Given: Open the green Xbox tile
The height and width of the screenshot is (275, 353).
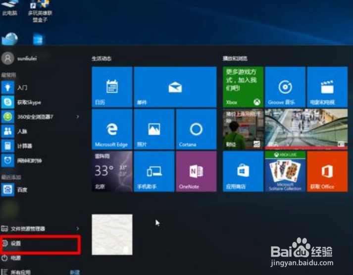Looking at the screenshot, I should click(x=243, y=87).
